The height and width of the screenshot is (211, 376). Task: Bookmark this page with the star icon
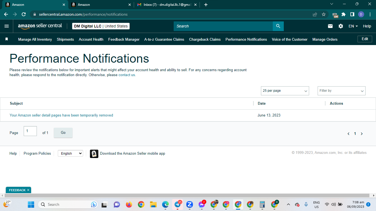[x=324, y=14]
